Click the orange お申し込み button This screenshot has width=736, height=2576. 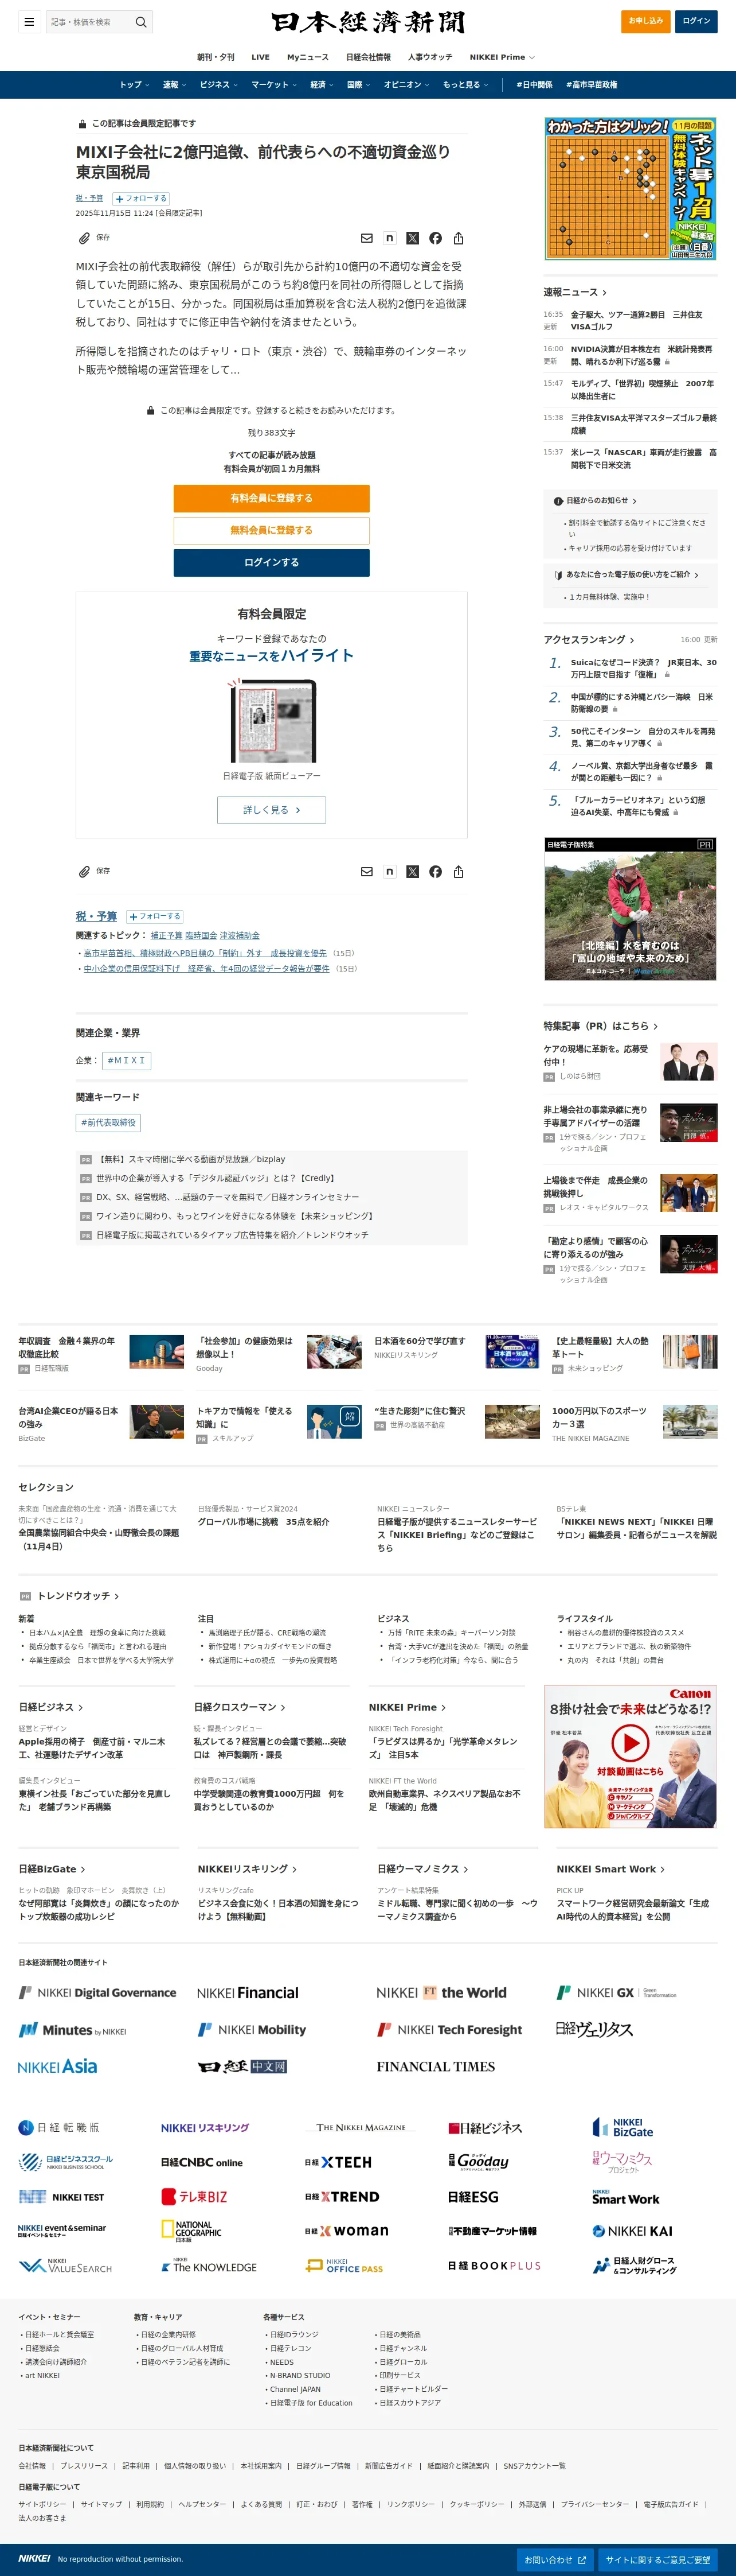[x=645, y=21]
